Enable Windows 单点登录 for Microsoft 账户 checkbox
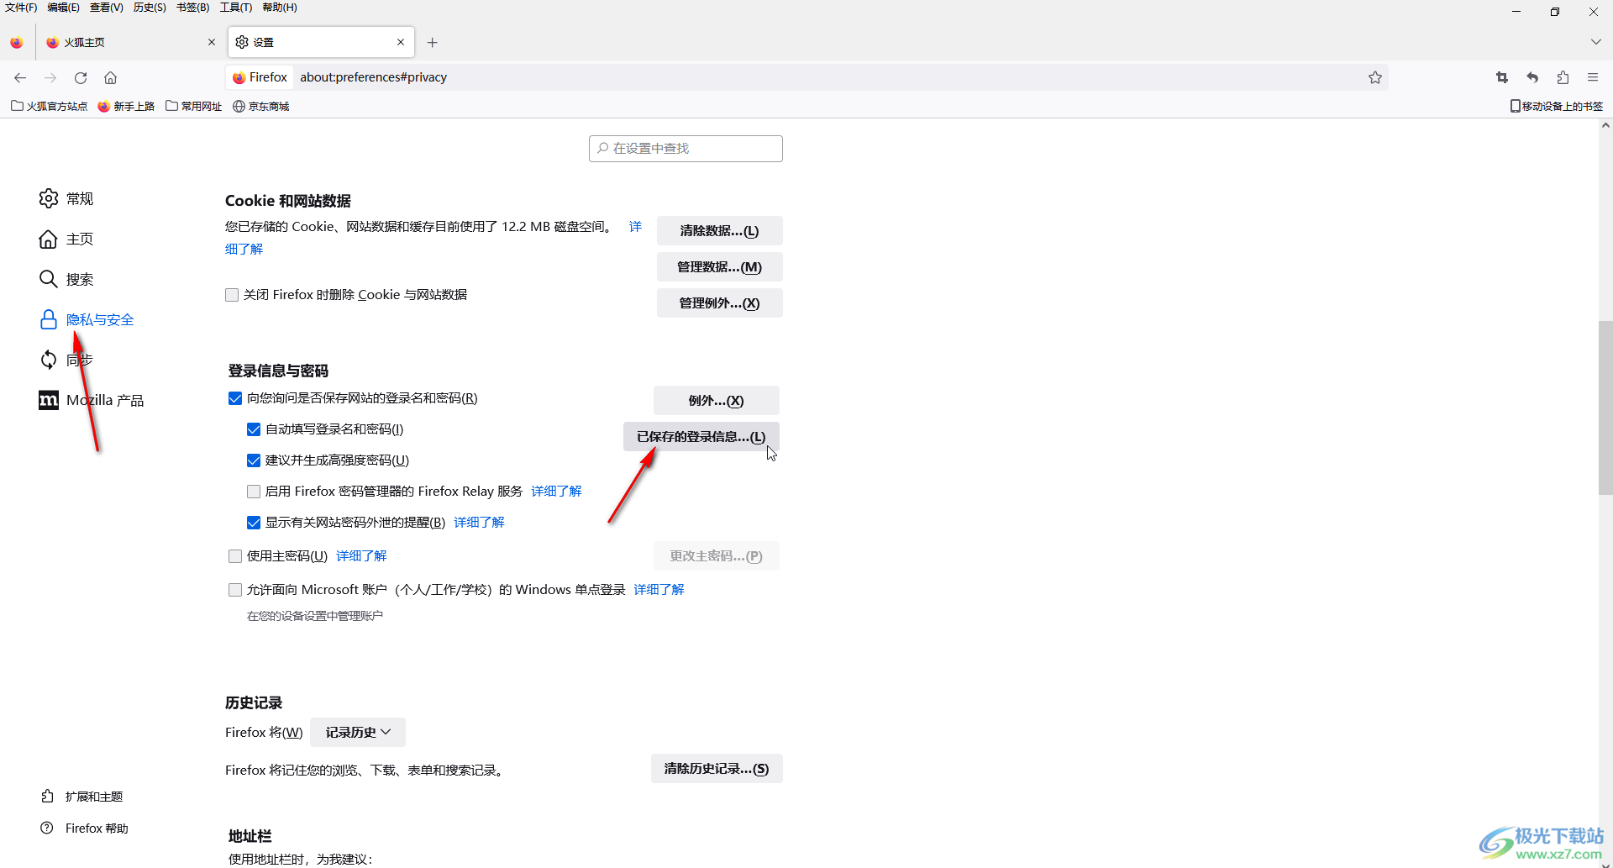The height and width of the screenshot is (868, 1613). click(x=235, y=590)
